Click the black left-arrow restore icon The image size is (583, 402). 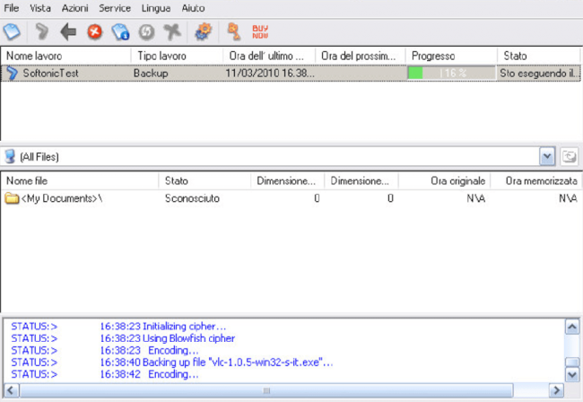[x=68, y=31]
